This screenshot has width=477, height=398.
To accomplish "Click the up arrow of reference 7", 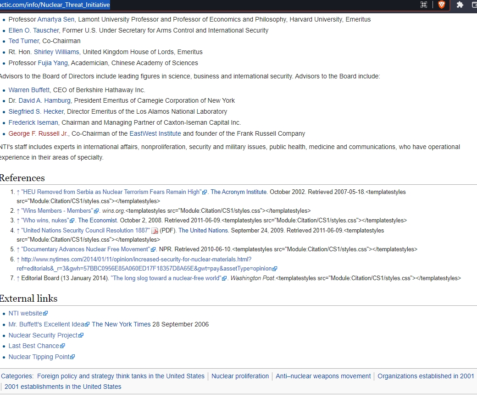I will [x=18, y=278].
